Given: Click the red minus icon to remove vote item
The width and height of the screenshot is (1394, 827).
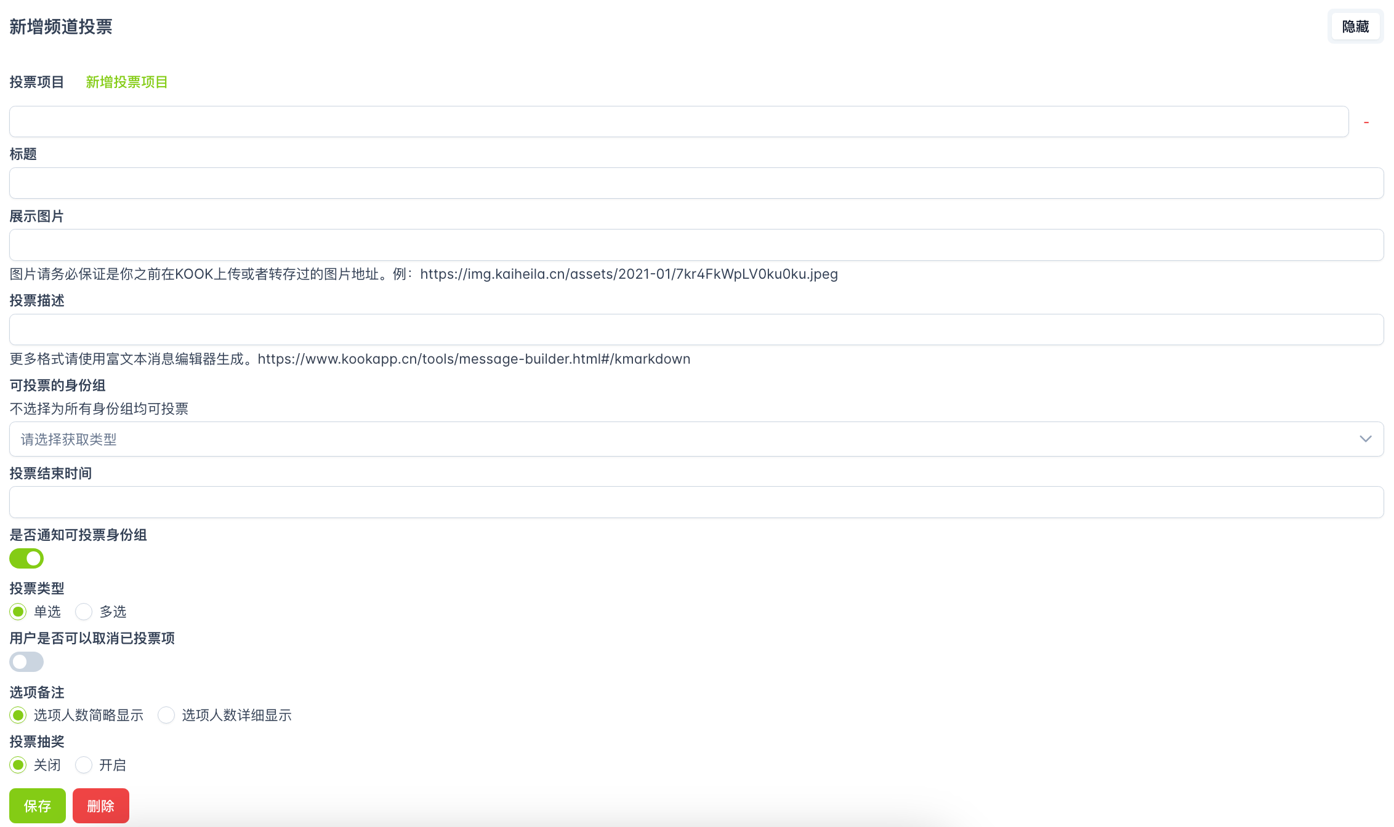Looking at the screenshot, I should pos(1366,122).
